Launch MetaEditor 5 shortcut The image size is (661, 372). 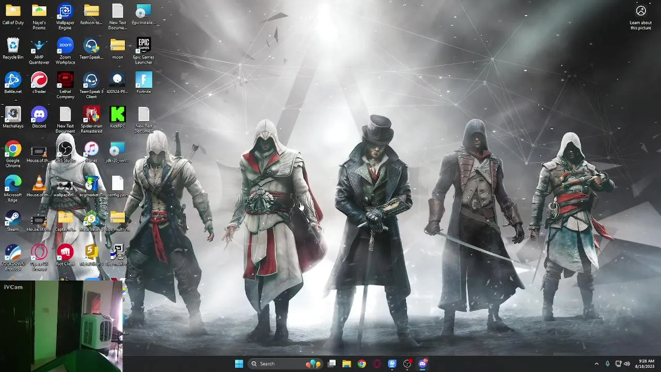pos(91,255)
